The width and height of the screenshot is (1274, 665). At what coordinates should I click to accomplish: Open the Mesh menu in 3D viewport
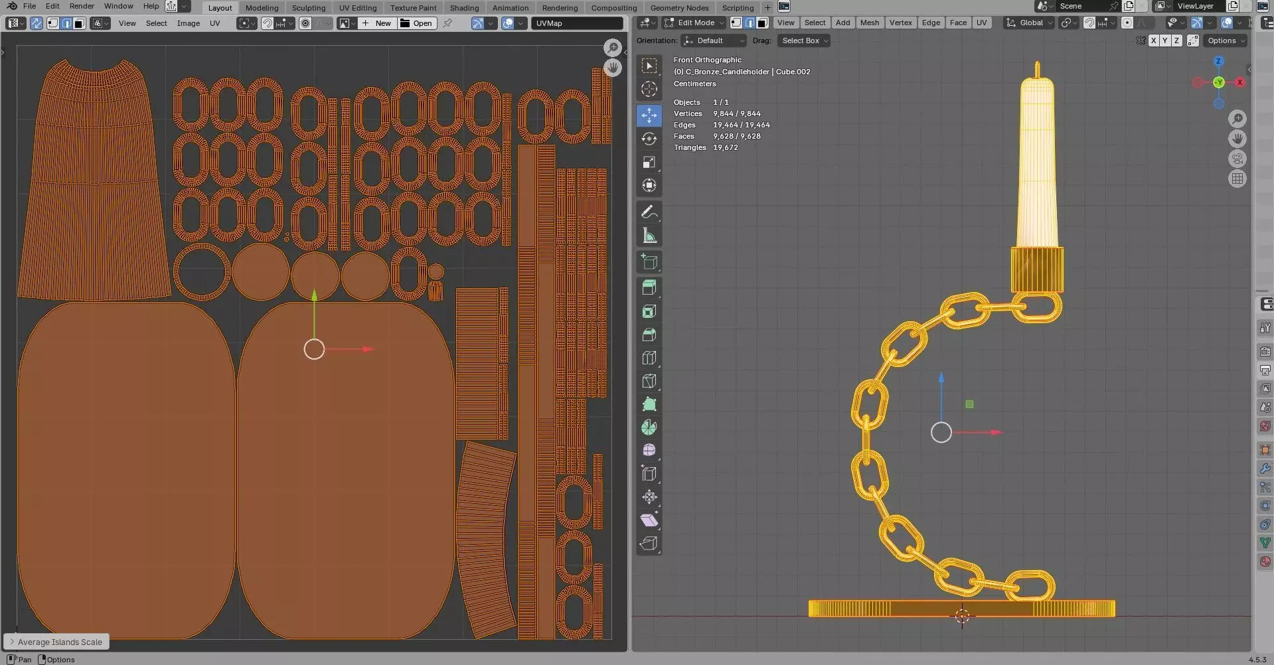pos(870,23)
